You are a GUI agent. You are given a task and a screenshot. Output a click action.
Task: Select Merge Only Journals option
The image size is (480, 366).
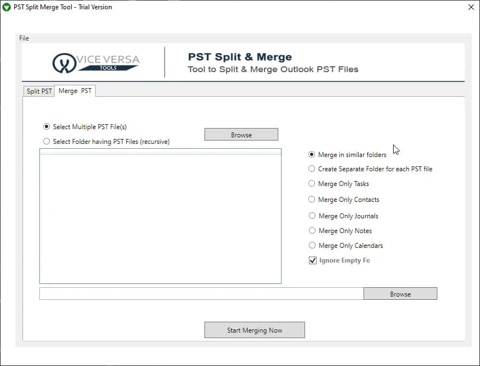[343, 216]
